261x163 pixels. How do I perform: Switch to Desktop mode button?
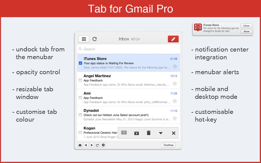pos(168,145)
